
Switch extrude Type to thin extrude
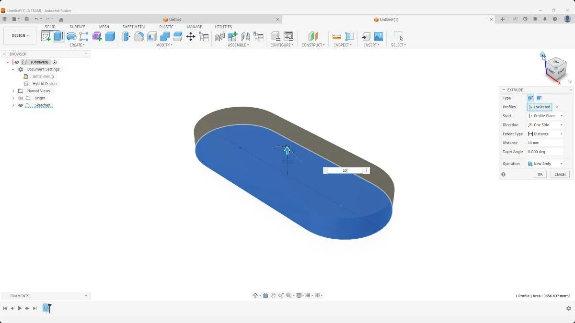[x=539, y=98]
